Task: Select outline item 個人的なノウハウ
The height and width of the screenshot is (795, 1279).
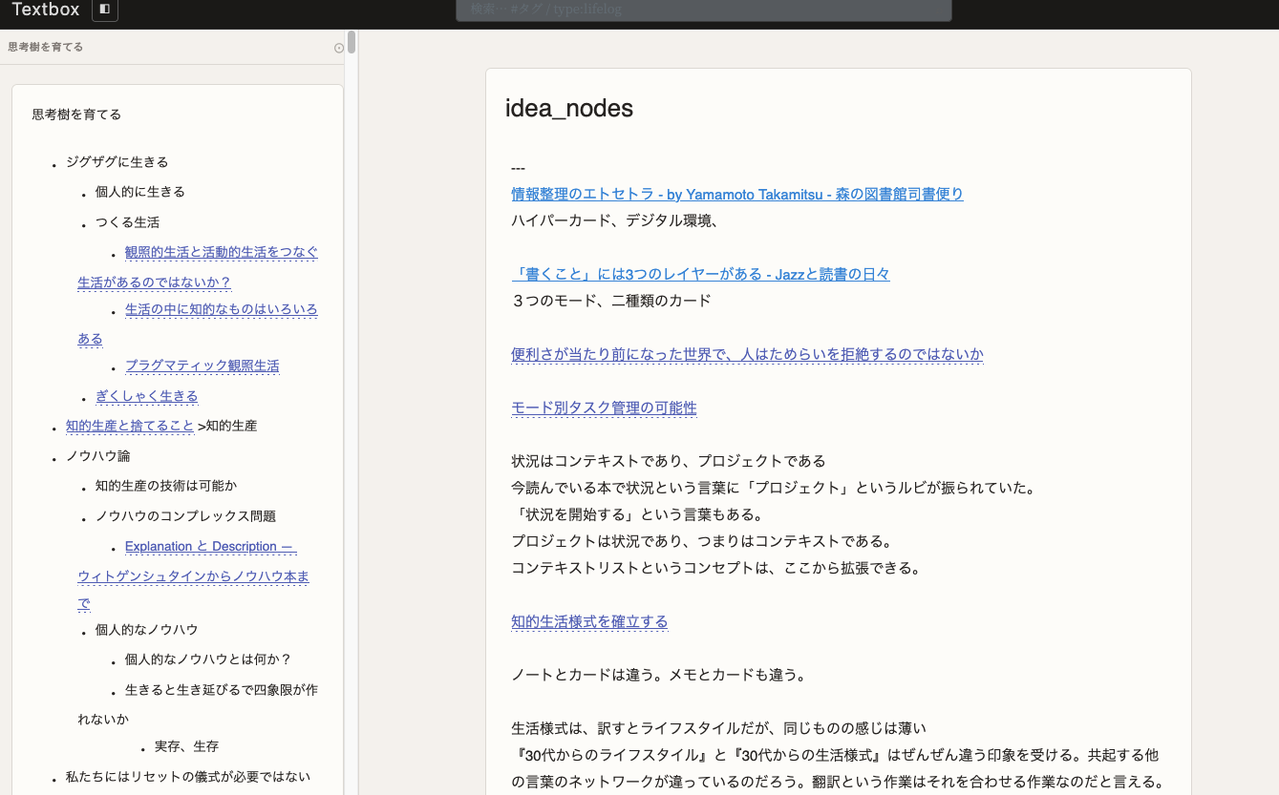Action: point(147,630)
